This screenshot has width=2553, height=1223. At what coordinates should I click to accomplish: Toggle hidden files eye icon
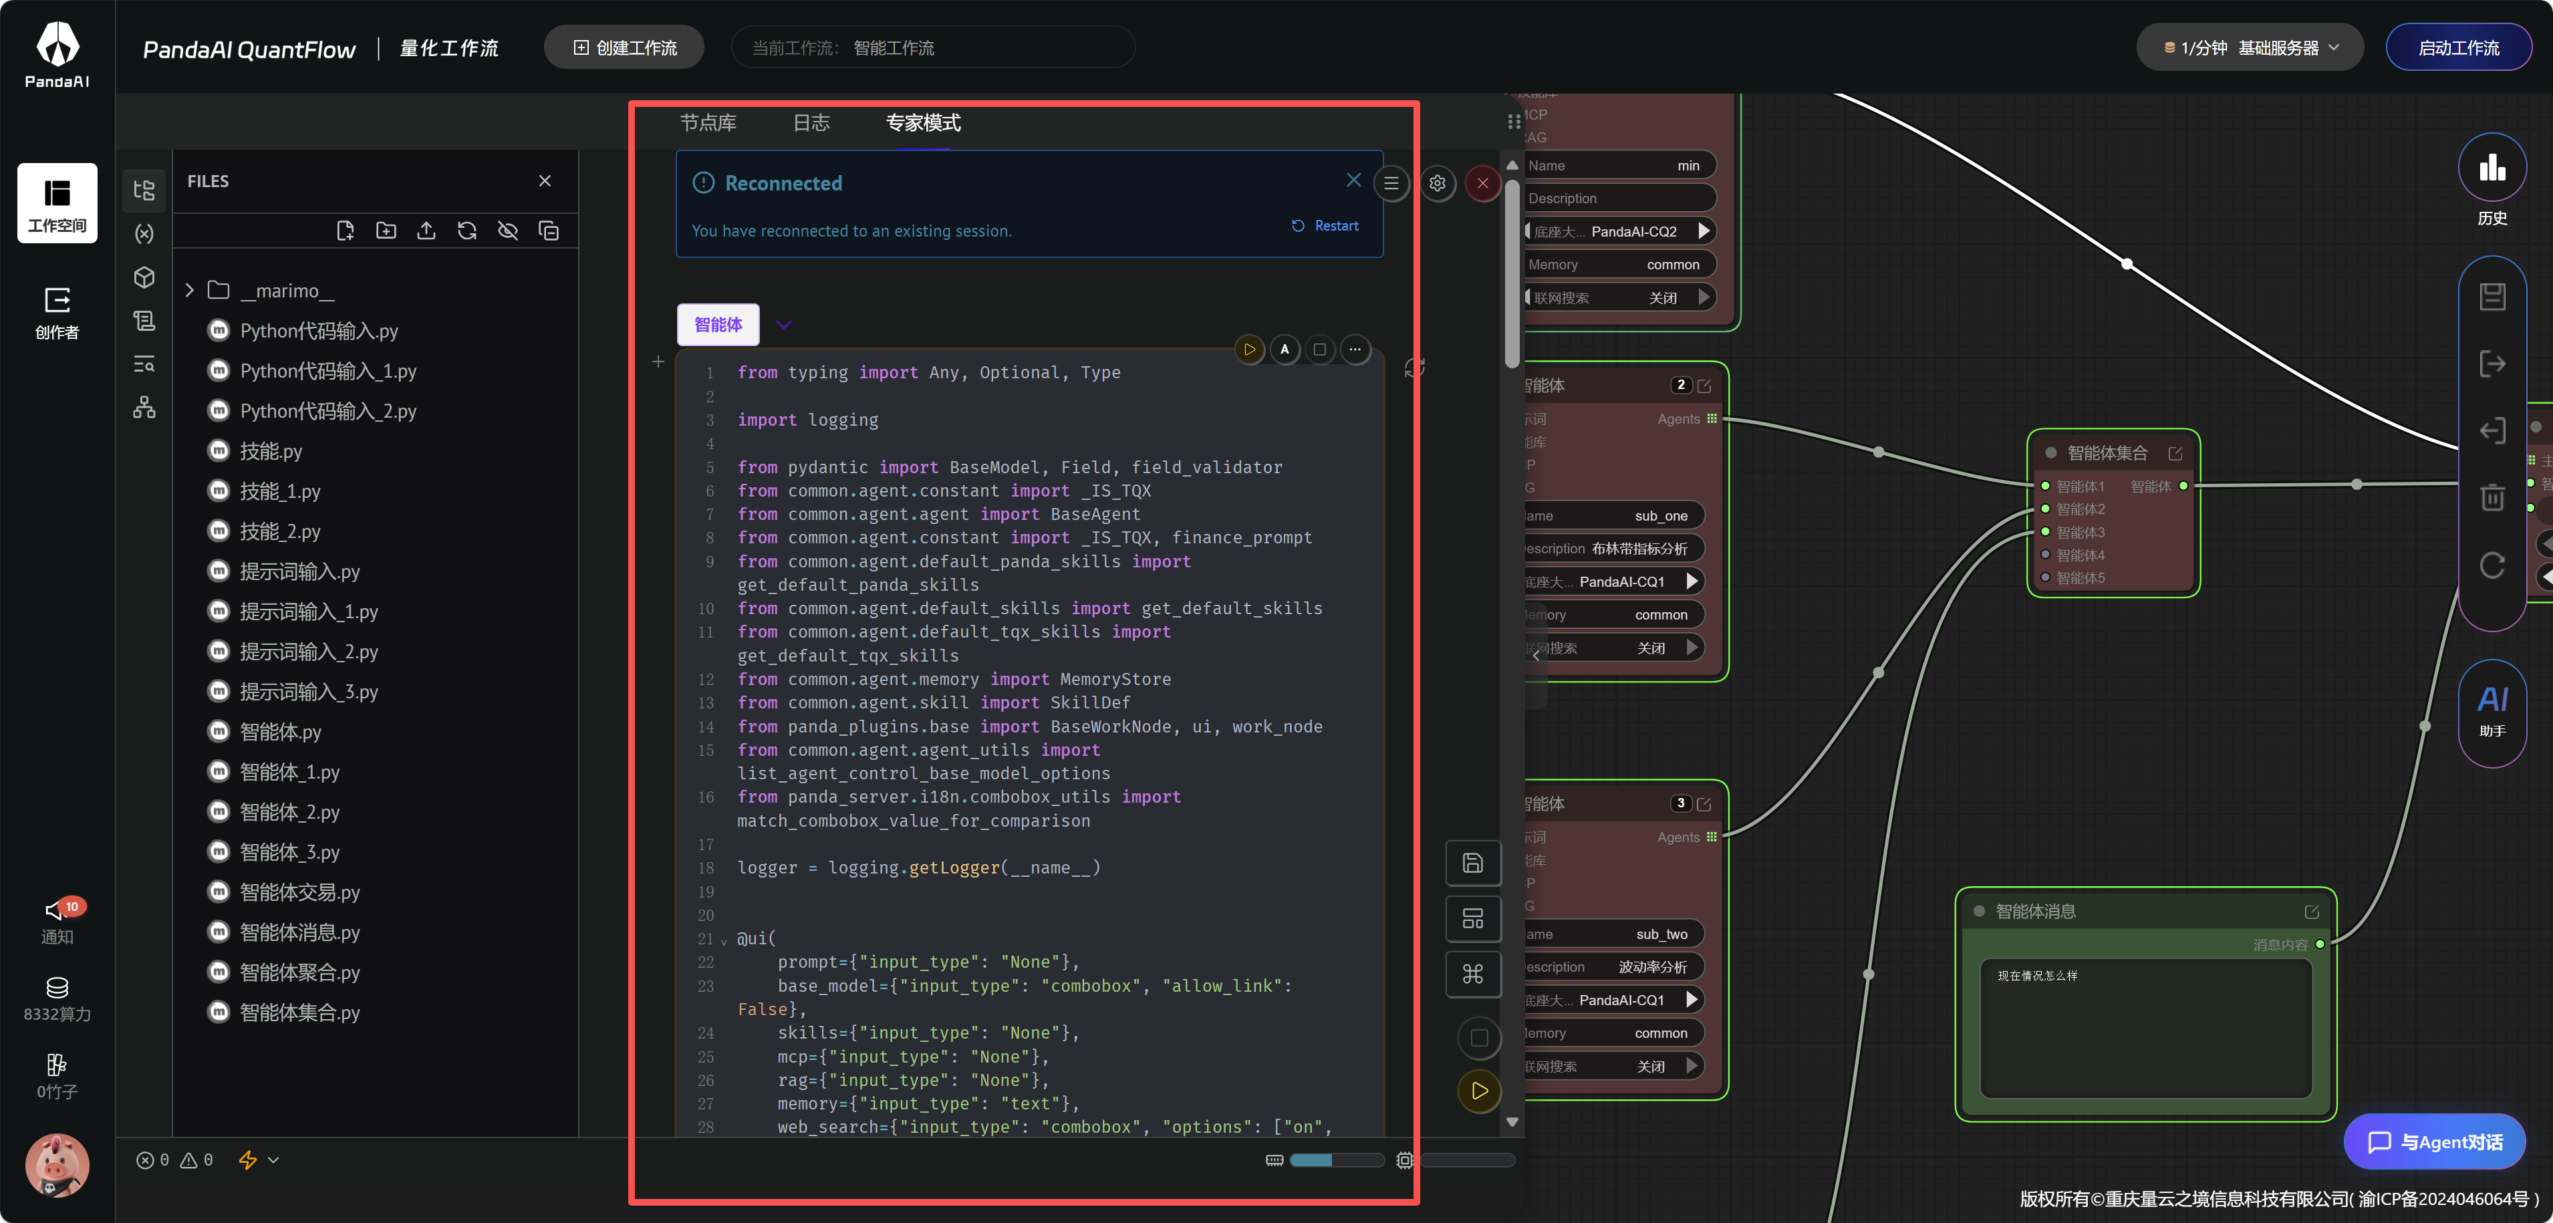(507, 231)
